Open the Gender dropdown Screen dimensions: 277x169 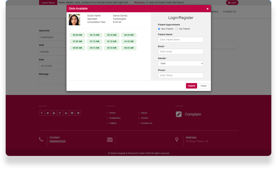tap(181, 63)
